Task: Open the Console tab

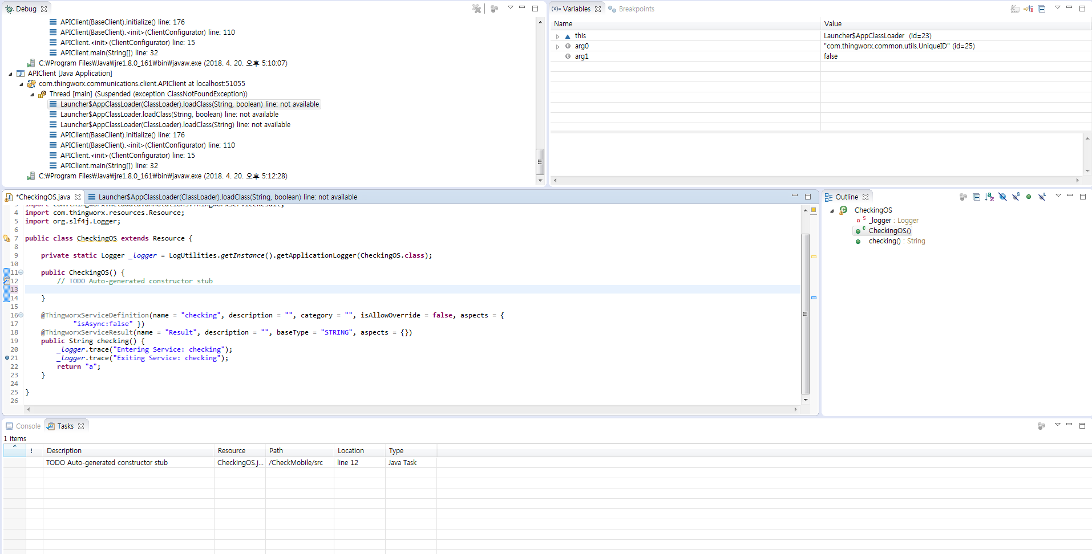Action: coord(23,426)
